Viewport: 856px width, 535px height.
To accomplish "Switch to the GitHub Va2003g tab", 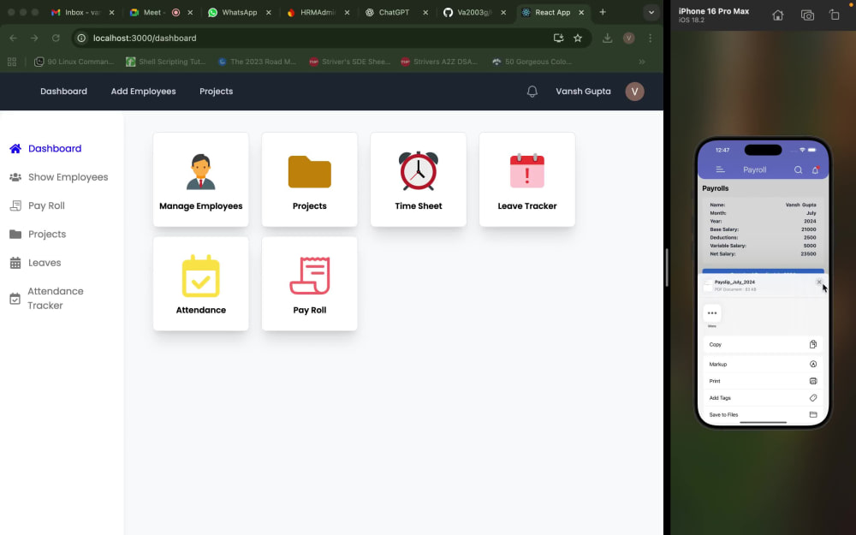I will (473, 12).
